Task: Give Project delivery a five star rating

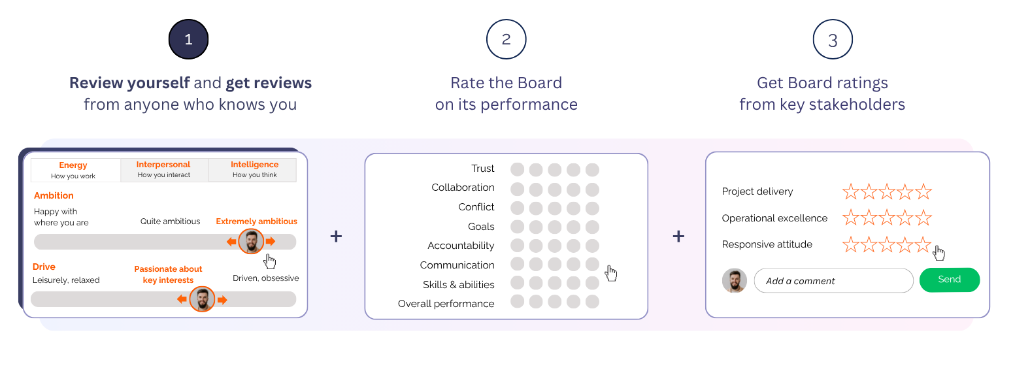Action: 923,192
